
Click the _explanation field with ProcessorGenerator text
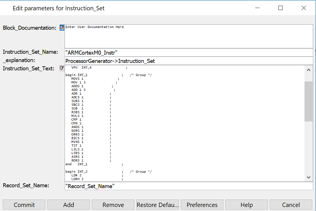189,61
